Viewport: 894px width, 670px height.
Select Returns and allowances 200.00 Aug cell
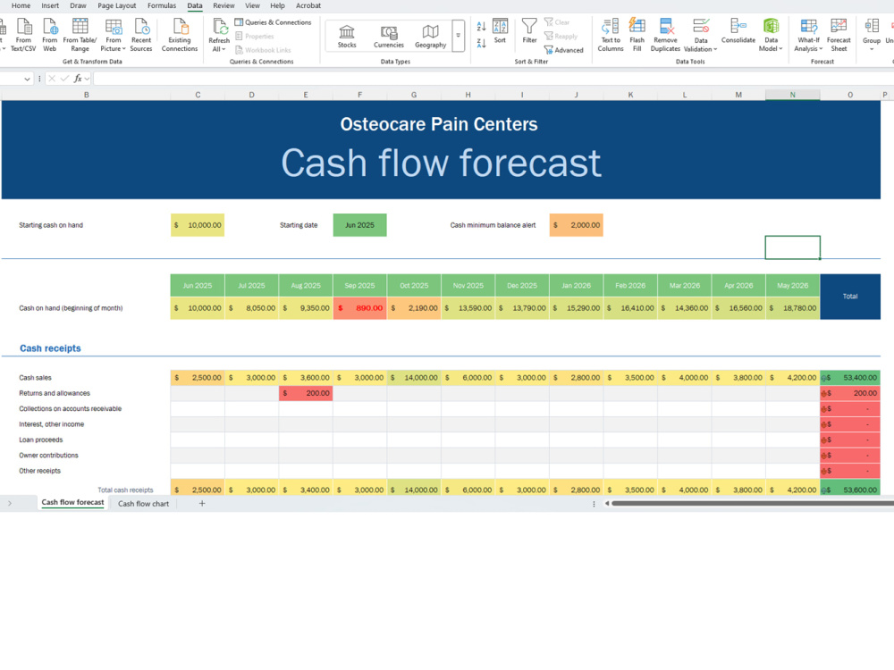pos(306,393)
